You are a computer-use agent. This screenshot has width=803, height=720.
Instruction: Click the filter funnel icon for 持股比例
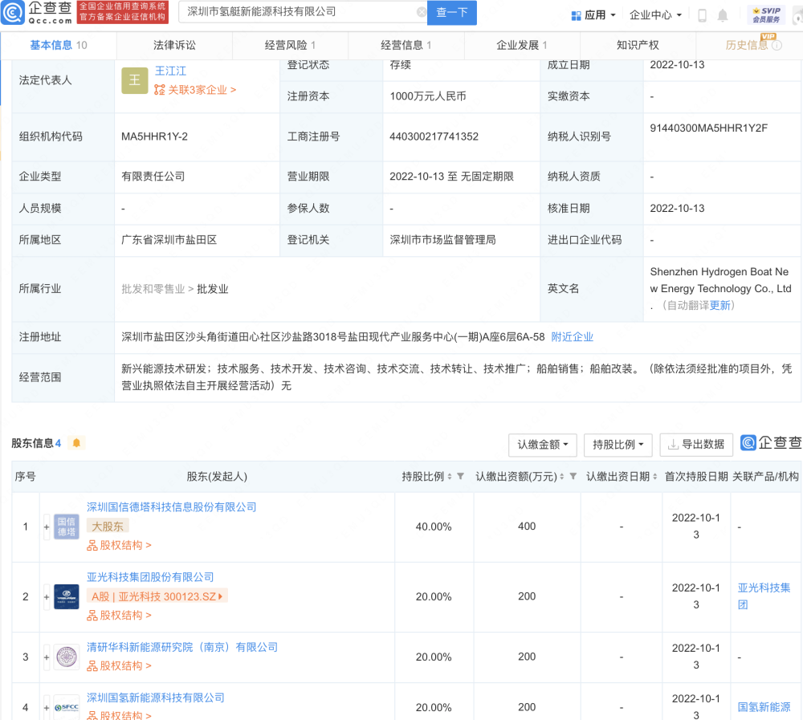pos(460,477)
